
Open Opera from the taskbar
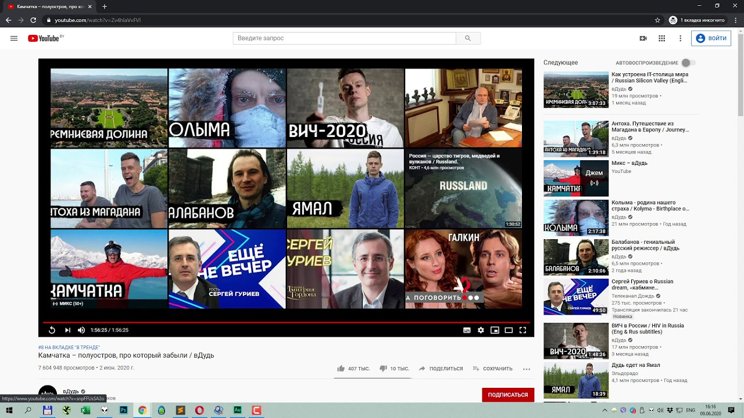tap(199, 410)
